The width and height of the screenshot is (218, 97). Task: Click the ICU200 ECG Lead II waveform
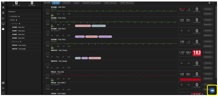[114, 11]
